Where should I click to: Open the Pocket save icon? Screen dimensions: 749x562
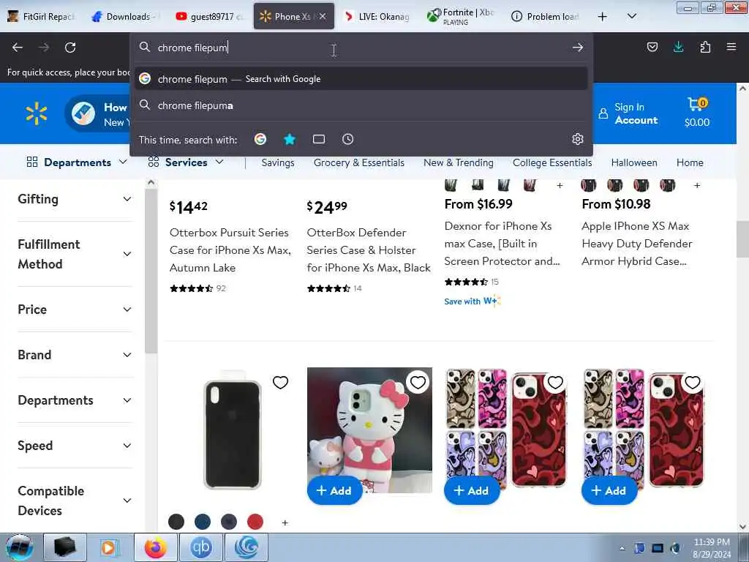tap(652, 47)
